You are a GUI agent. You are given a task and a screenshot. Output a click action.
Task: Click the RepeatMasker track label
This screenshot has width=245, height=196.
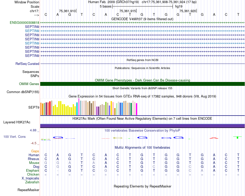[x=28, y=190]
